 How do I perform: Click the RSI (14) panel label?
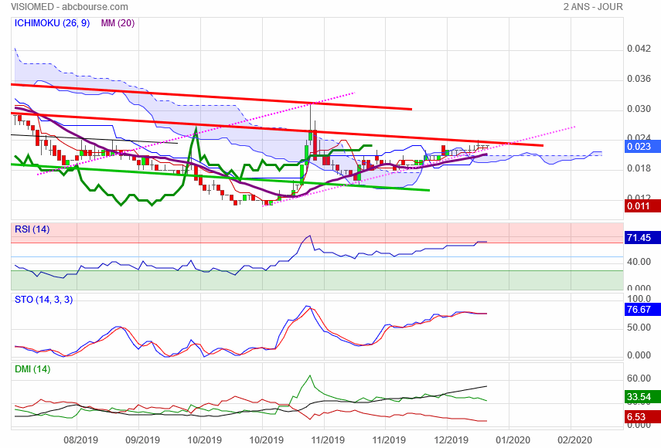pyautogui.click(x=32, y=229)
